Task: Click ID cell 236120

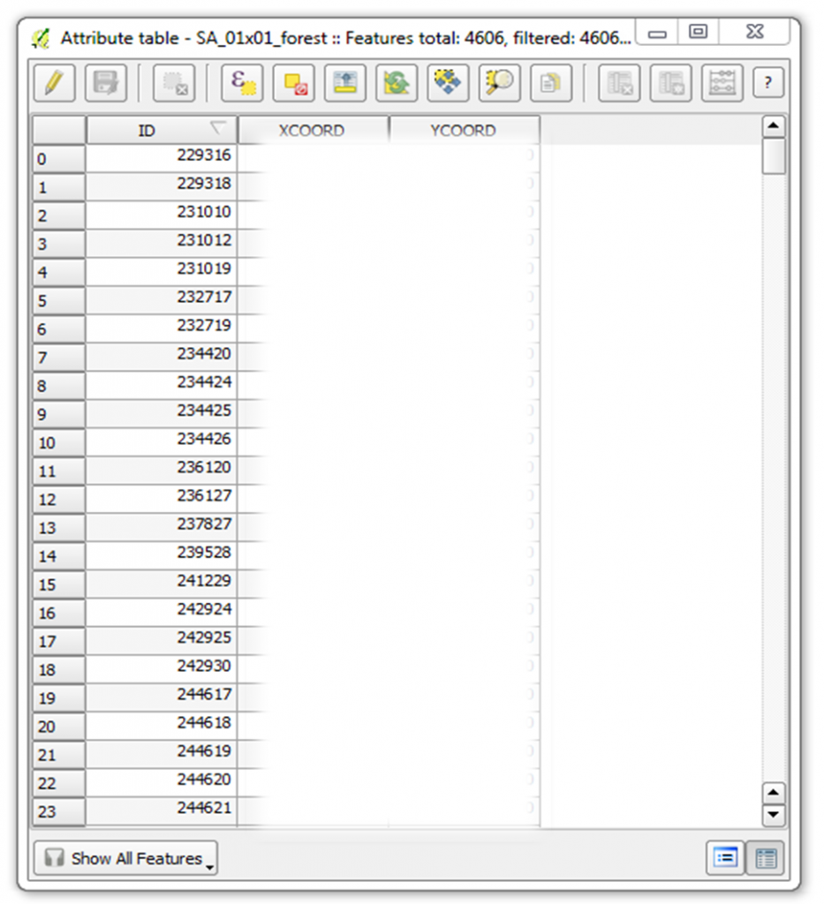Action: coord(162,470)
